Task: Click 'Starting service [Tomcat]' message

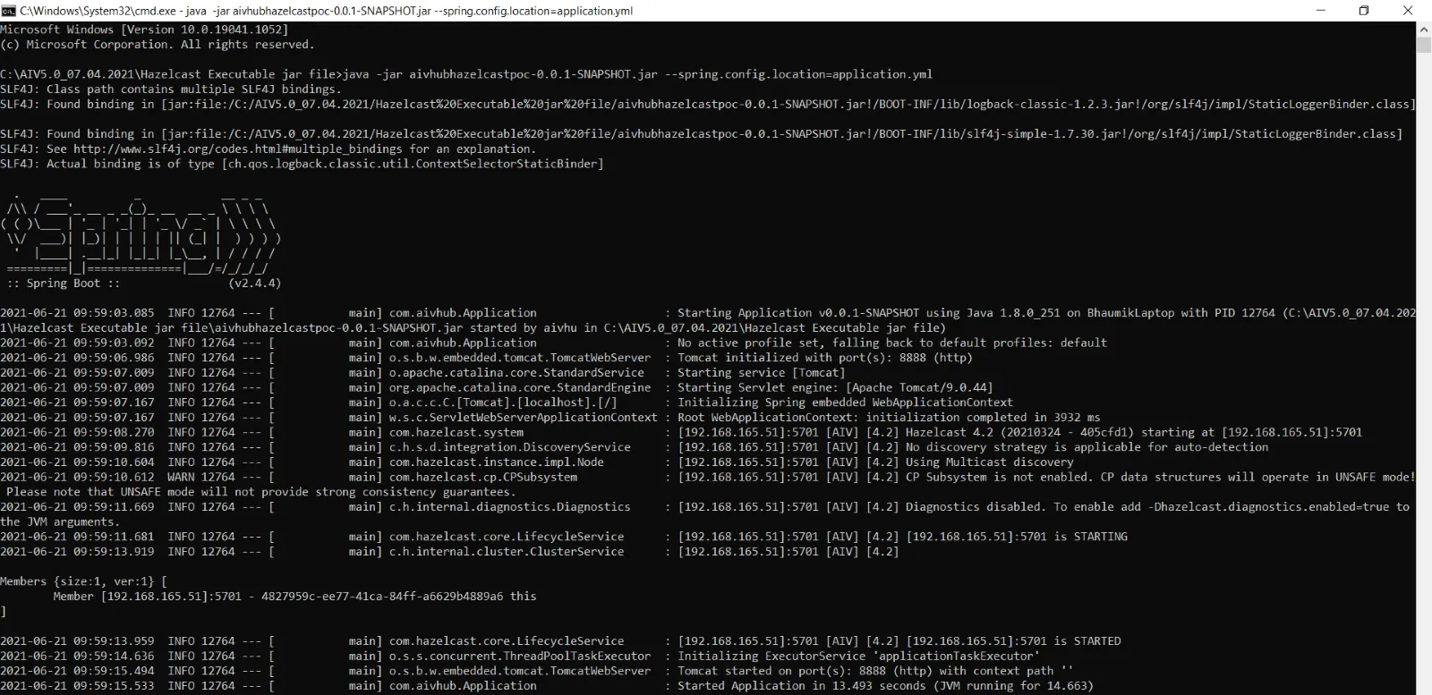Action: coord(761,373)
